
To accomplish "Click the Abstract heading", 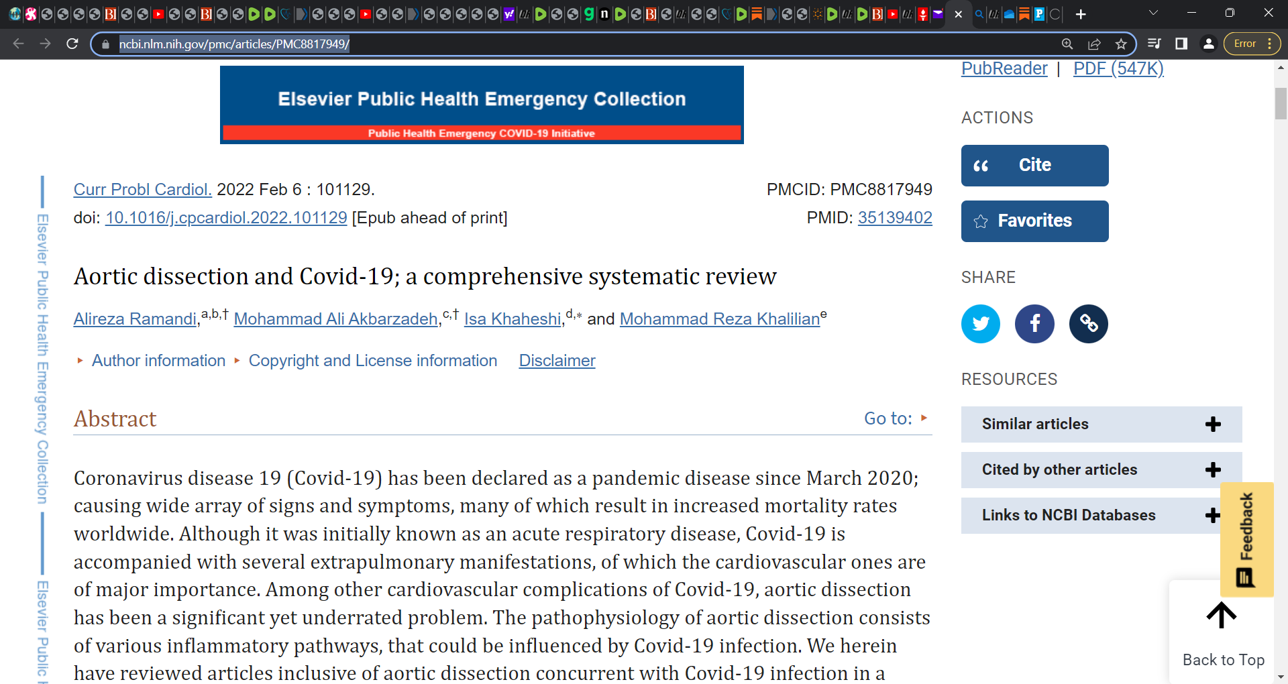I will click(115, 419).
